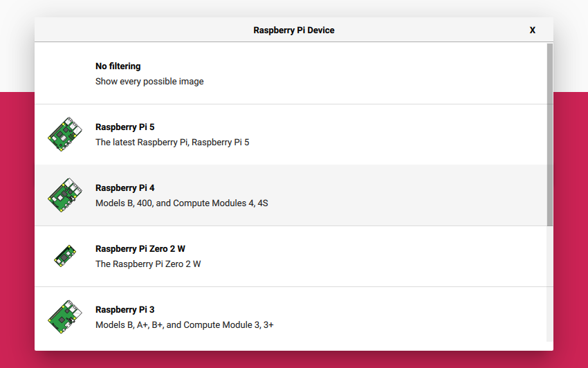The width and height of the screenshot is (588, 368).
Task: Click the Raspberry Pi 4 board icon
Action: pyautogui.click(x=64, y=195)
